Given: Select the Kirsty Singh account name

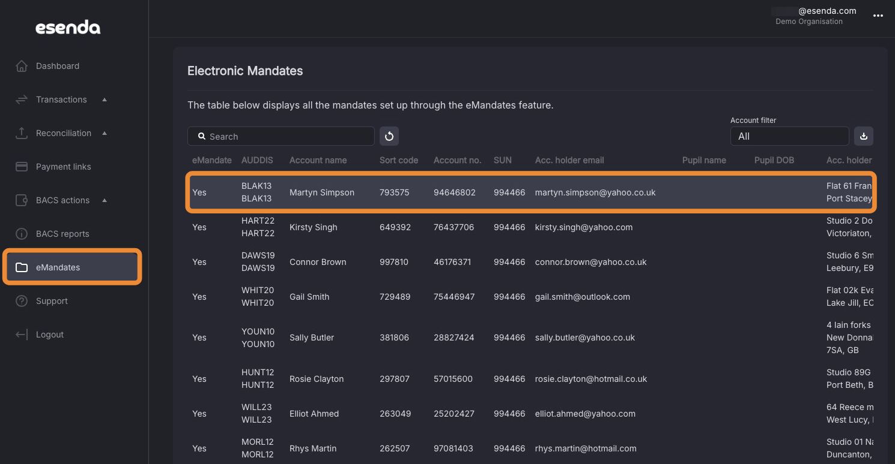Looking at the screenshot, I should pyautogui.click(x=314, y=227).
